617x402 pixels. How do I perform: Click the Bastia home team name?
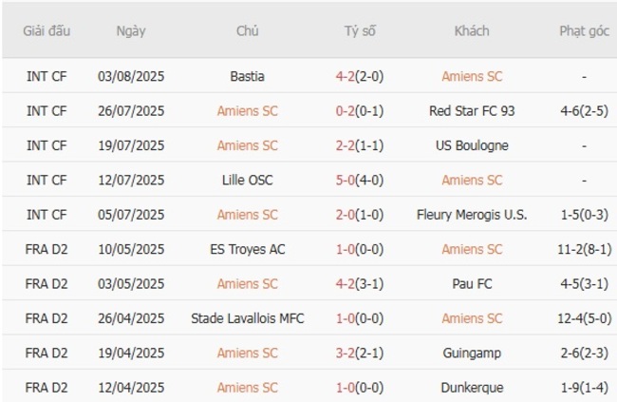[x=247, y=76]
